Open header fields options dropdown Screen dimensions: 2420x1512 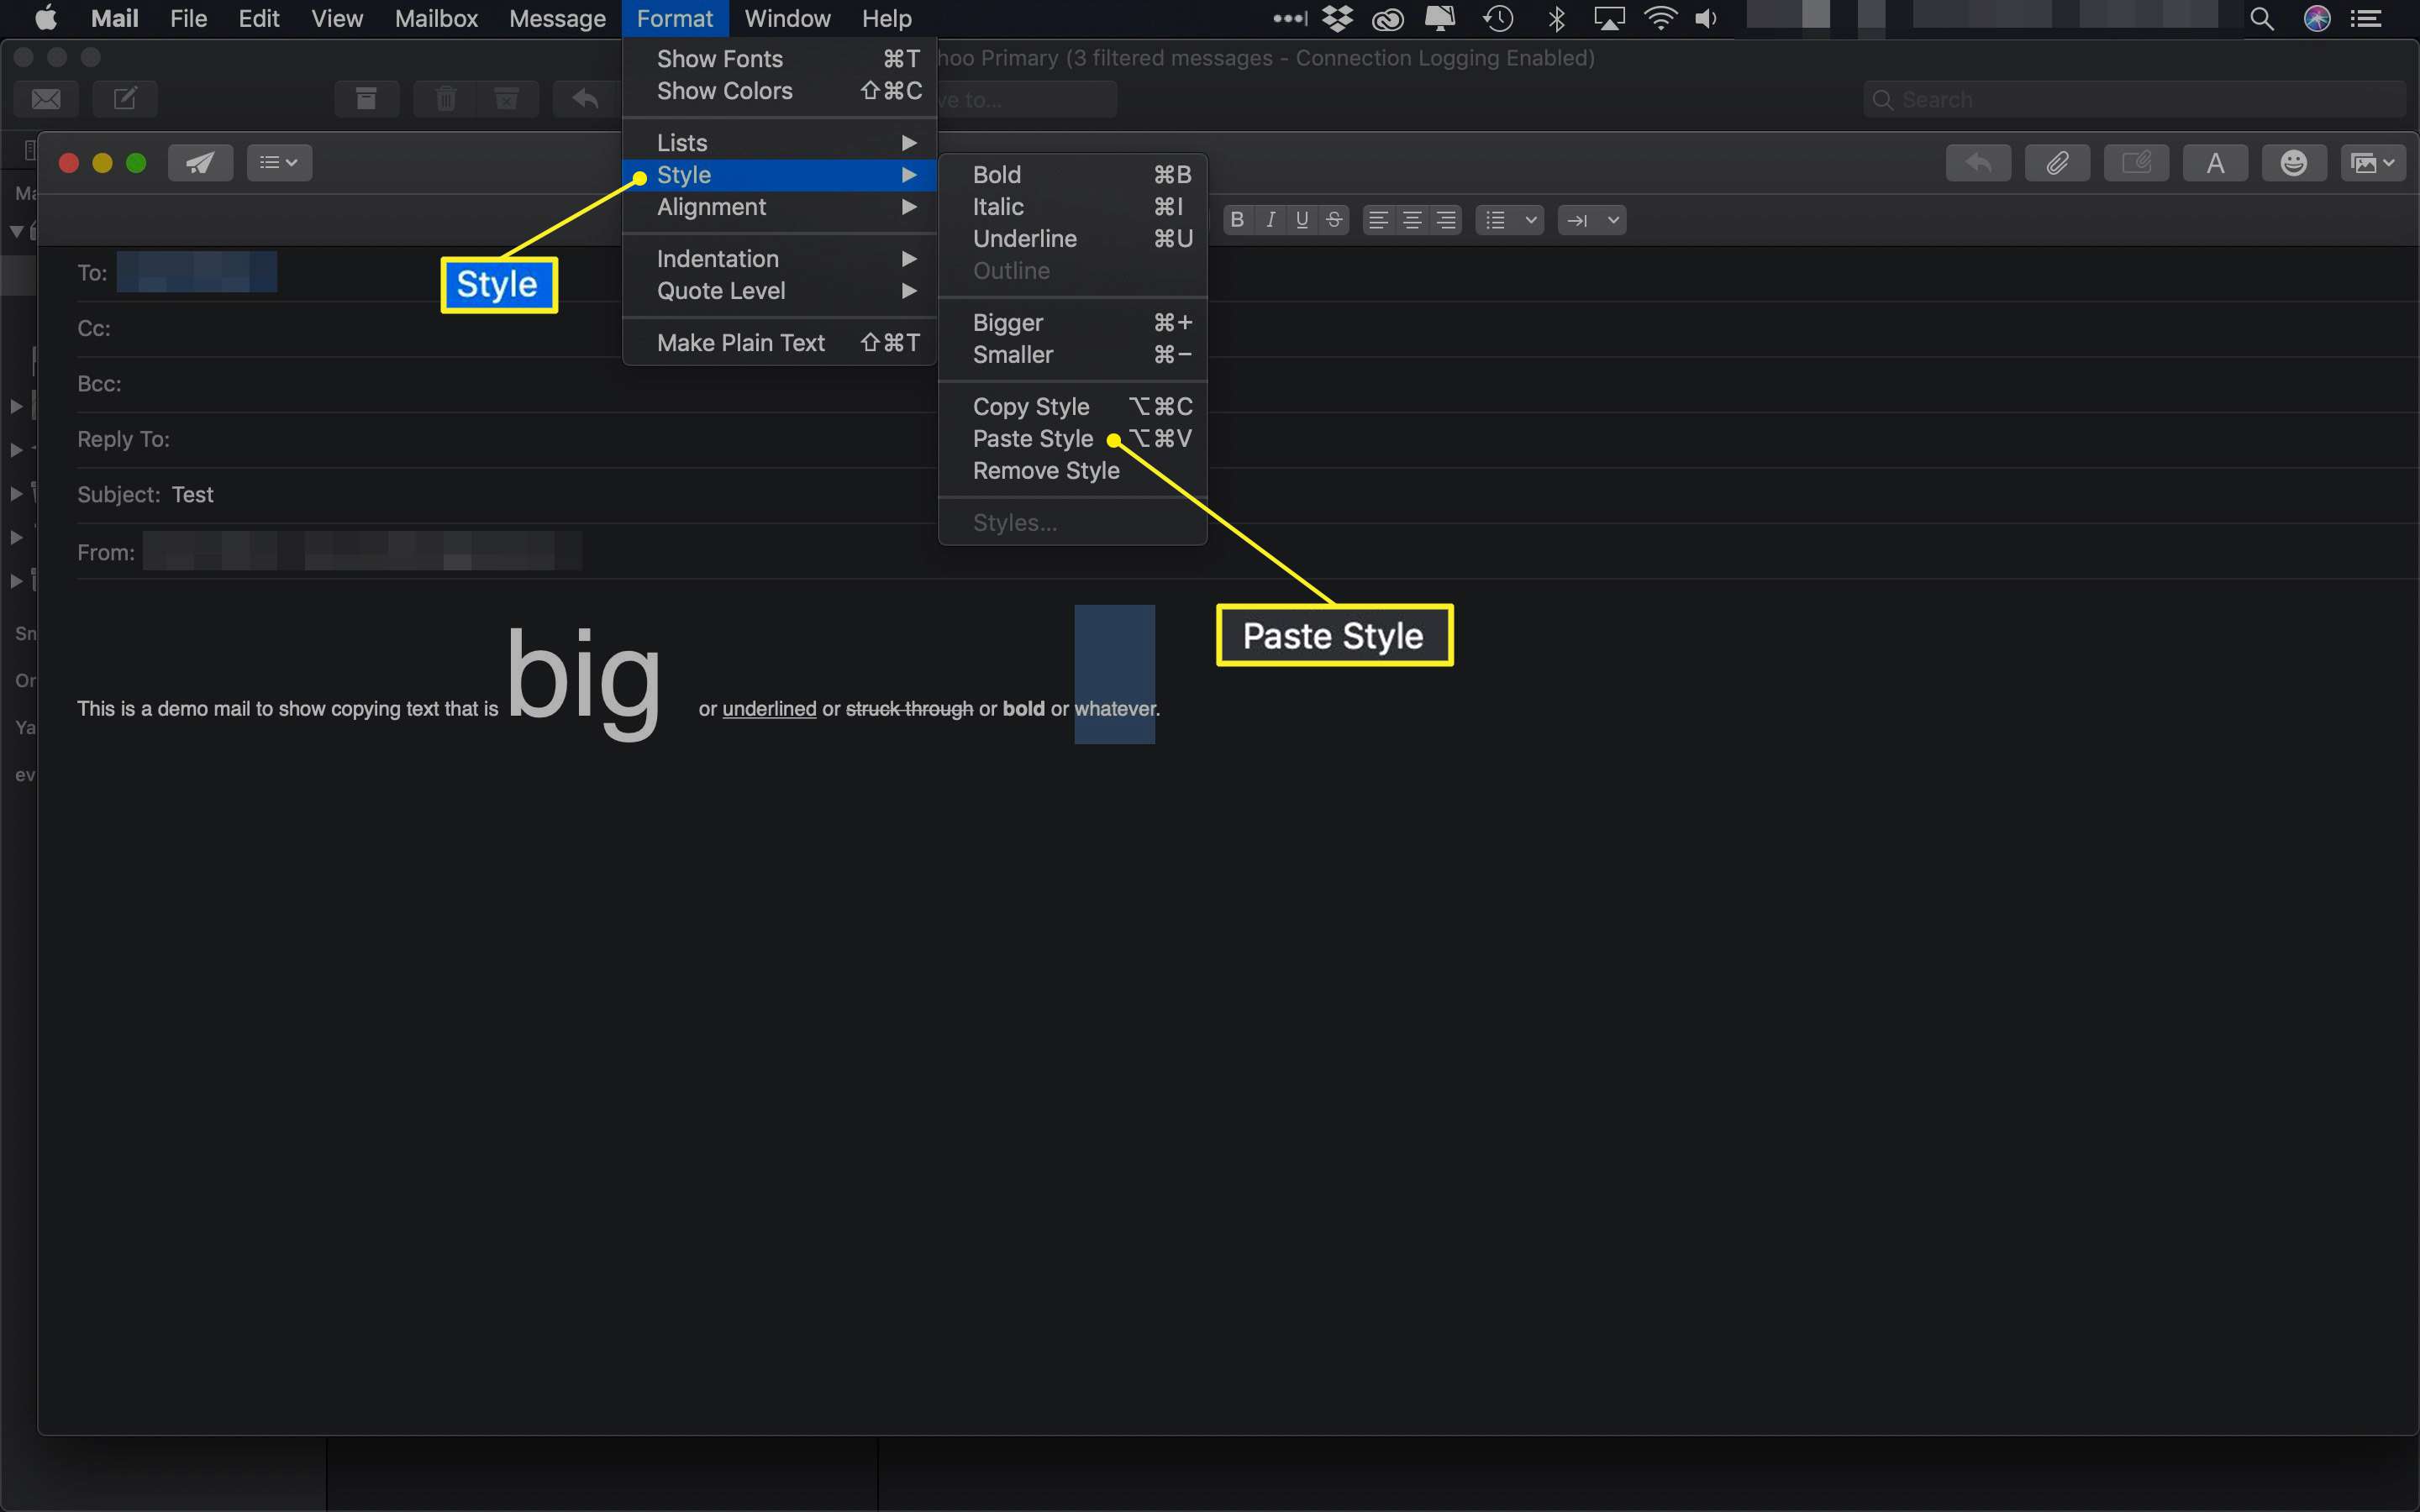click(x=279, y=163)
